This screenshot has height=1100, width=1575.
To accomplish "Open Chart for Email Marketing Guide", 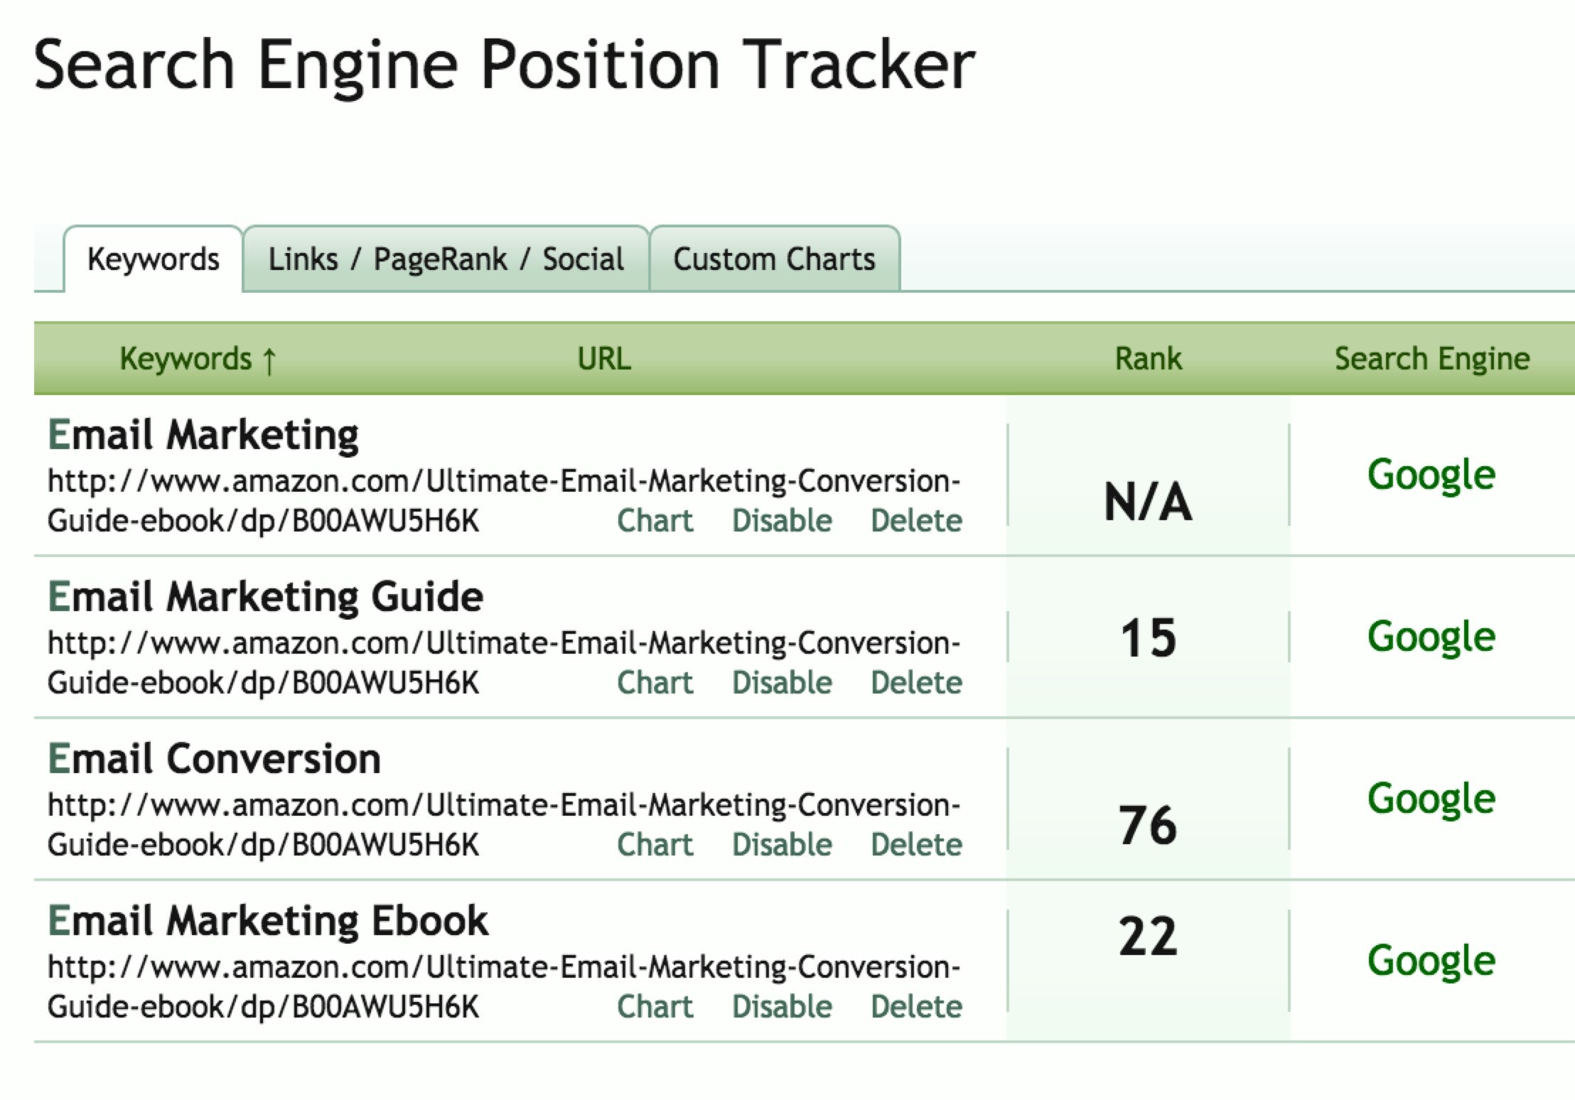I will point(655,683).
